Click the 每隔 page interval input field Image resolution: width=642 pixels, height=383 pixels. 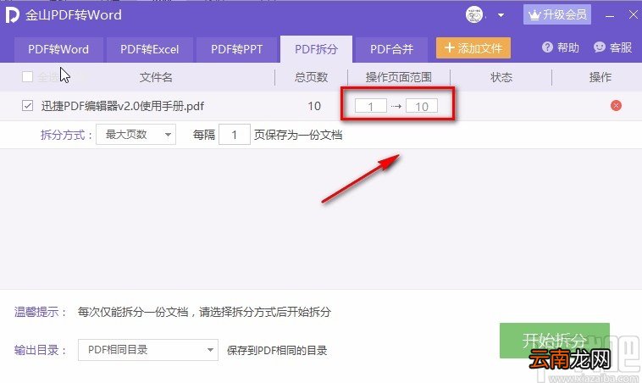point(235,135)
